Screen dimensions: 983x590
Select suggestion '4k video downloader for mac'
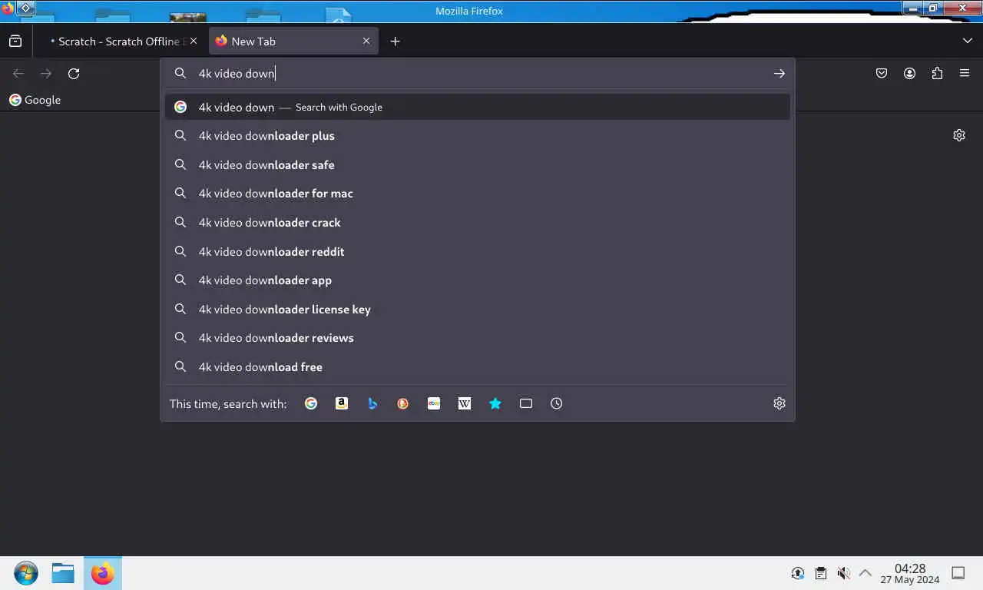pyautogui.click(x=478, y=194)
